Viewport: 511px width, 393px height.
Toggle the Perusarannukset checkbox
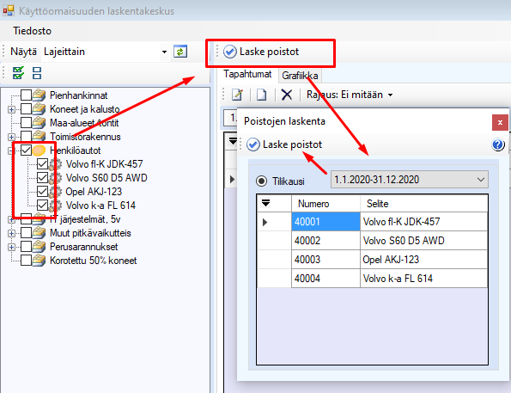coord(26,247)
